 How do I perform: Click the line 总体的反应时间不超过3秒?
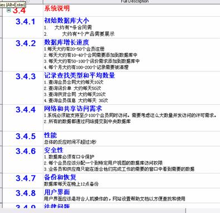pos(70,142)
